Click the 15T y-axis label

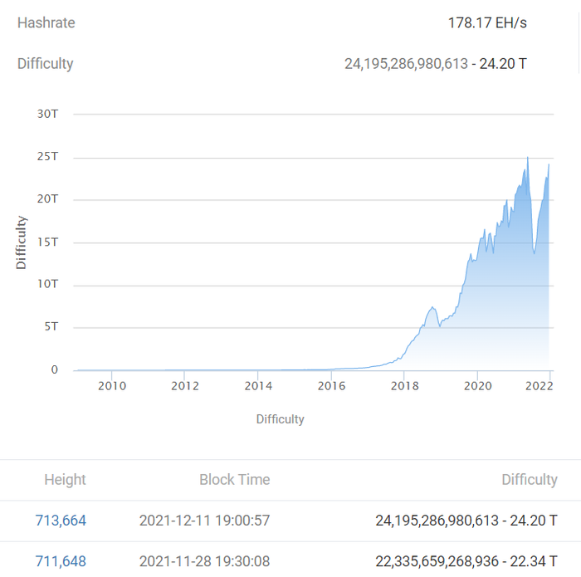(x=47, y=242)
